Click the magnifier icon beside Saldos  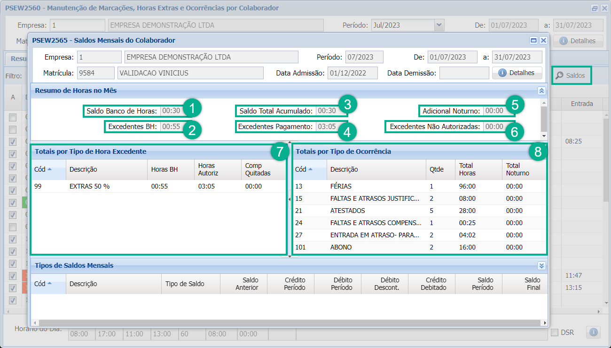pos(559,76)
